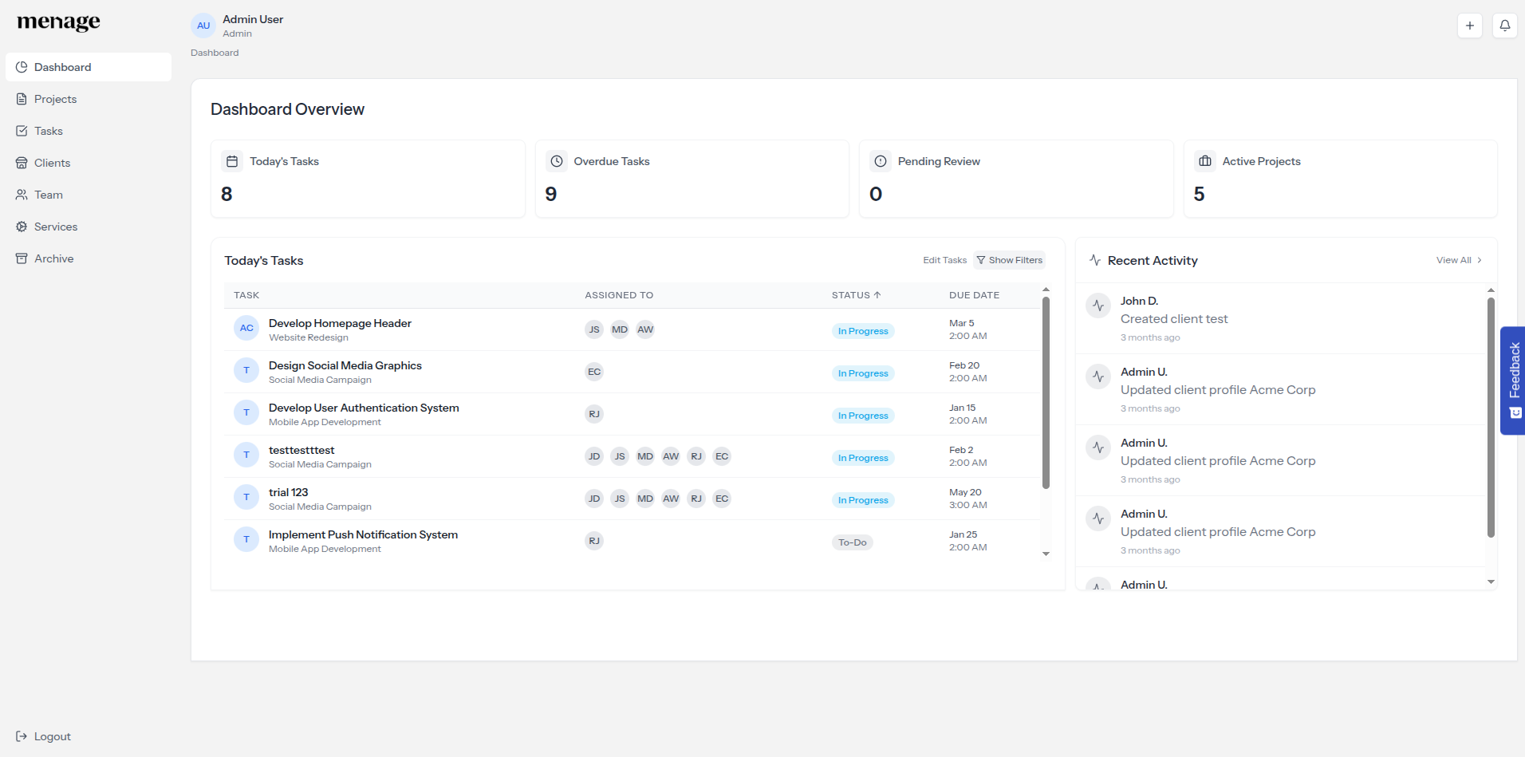Open the Projects section in sidebar

click(56, 98)
